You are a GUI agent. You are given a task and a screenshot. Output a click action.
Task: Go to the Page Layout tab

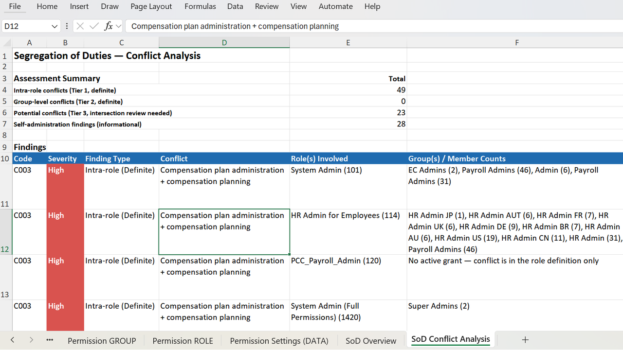151,6
